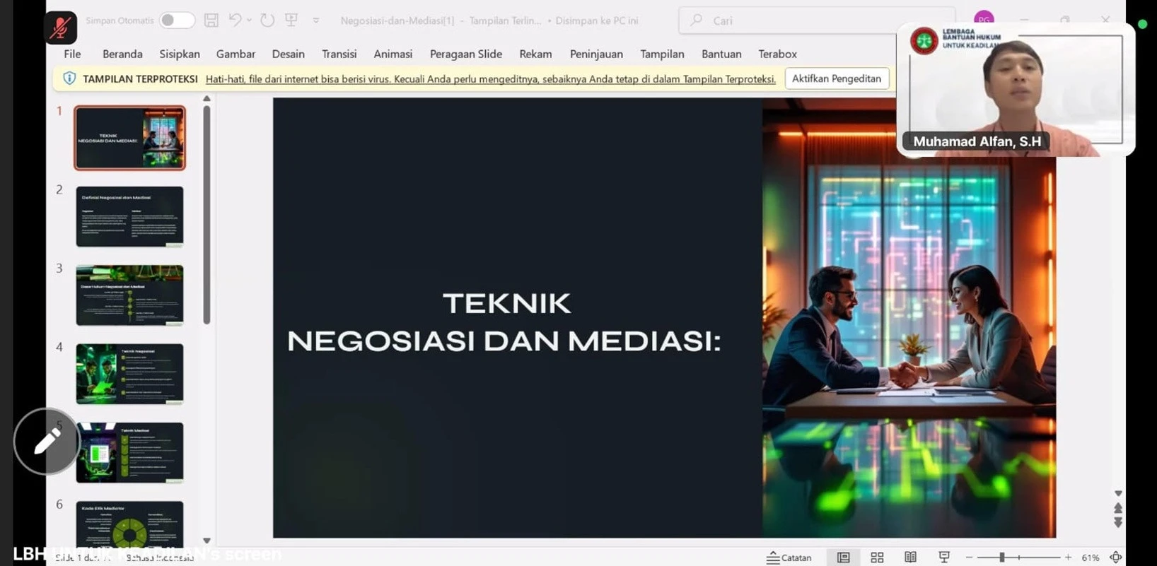Click the zoom in plus button
This screenshot has width=1157, height=566.
(x=1068, y=558)
